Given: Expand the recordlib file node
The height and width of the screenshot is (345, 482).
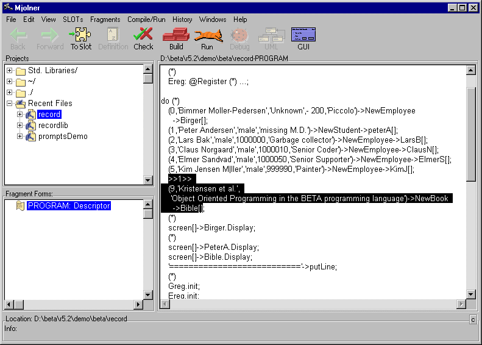Looking at the screenshot, I should [19, 126].
